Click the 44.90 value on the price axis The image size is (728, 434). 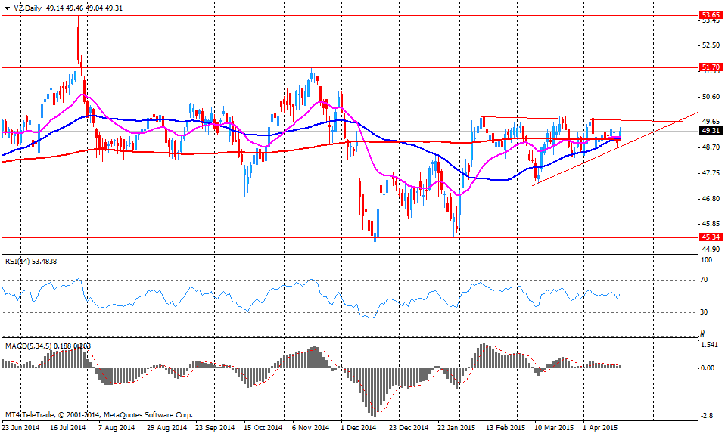711,249
